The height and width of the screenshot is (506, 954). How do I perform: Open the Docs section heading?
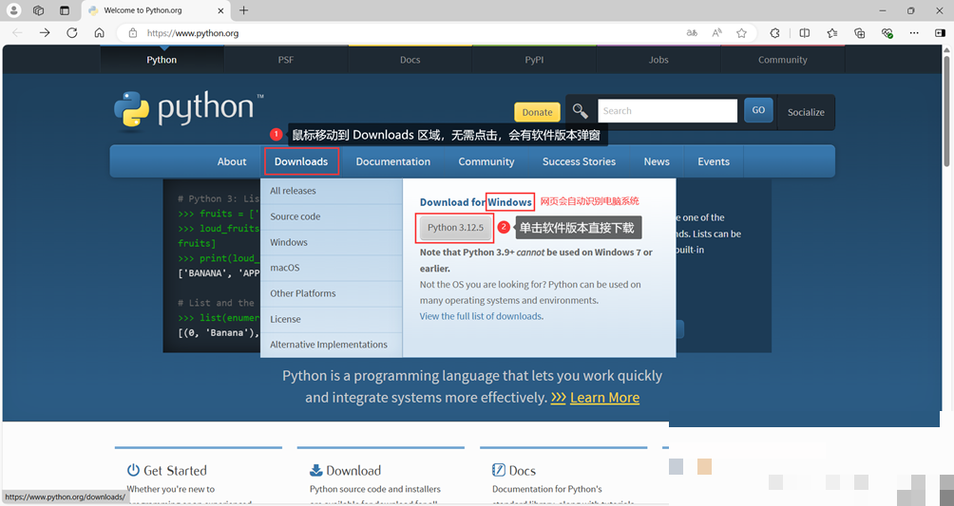522,471
